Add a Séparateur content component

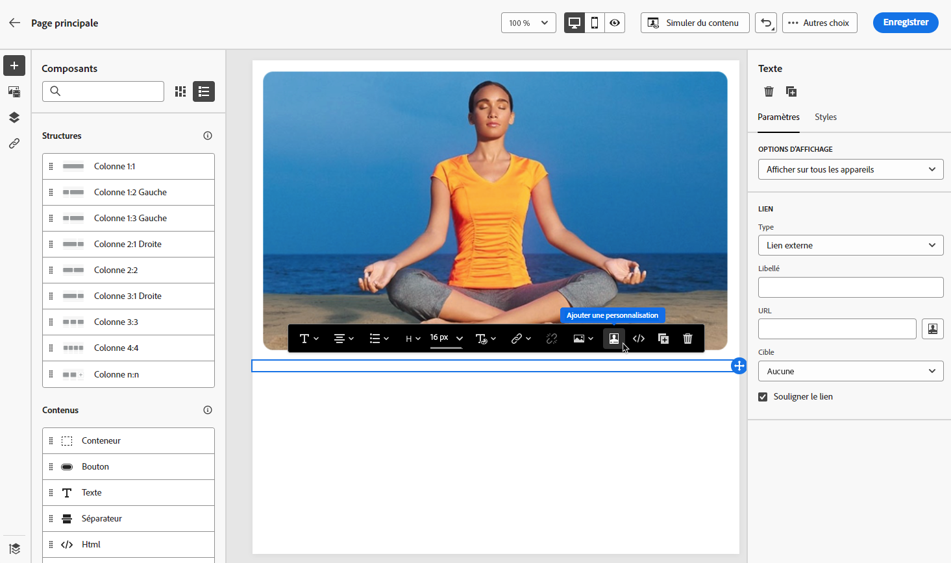(x=129, y=519)
